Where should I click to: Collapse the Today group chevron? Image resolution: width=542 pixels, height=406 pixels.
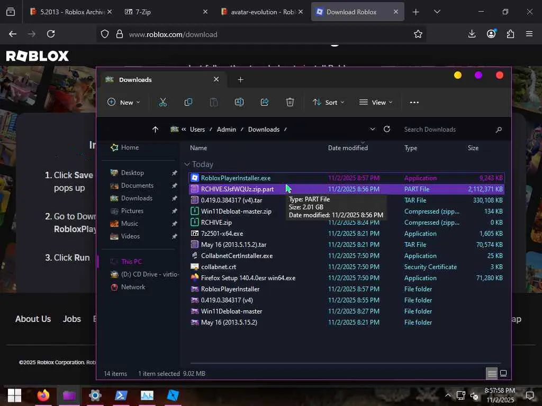tap(187, 164)
